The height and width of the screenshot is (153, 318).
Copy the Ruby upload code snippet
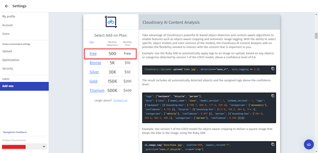273,69
